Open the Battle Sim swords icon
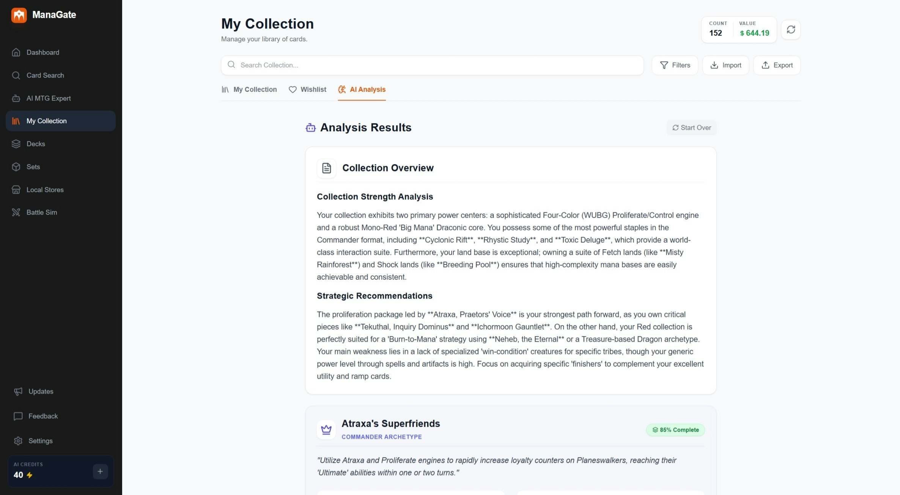The height and width of the screenshot is (495, 900). (16, 212)
